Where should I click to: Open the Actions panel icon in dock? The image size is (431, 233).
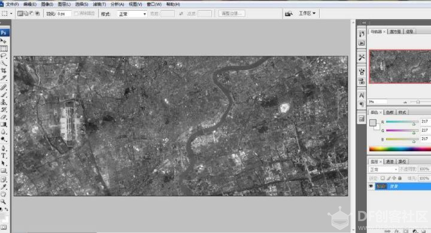click(362, 43)
